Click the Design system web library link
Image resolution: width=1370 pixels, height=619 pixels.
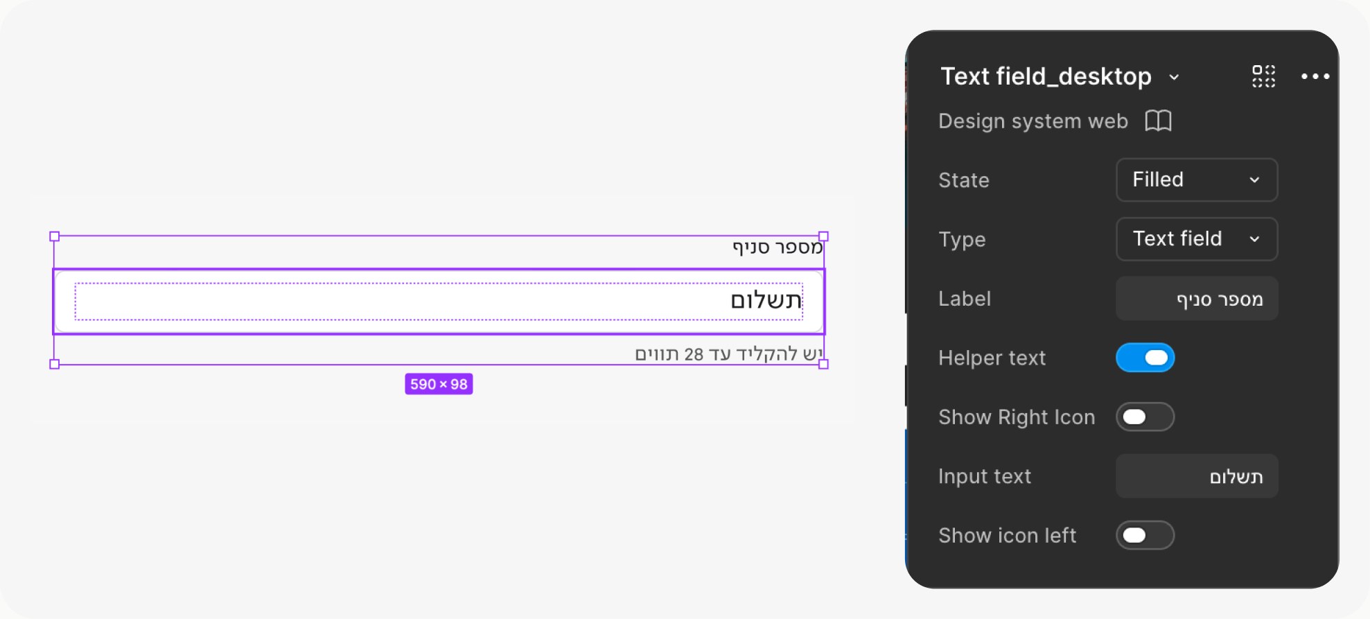(x=1033, y=121)
